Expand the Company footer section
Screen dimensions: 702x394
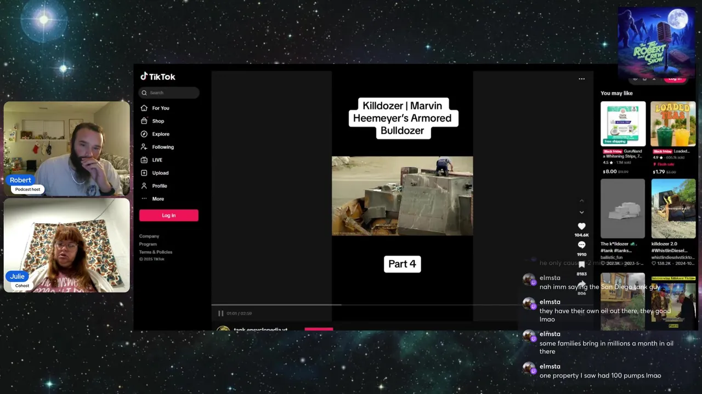(149, 236)
